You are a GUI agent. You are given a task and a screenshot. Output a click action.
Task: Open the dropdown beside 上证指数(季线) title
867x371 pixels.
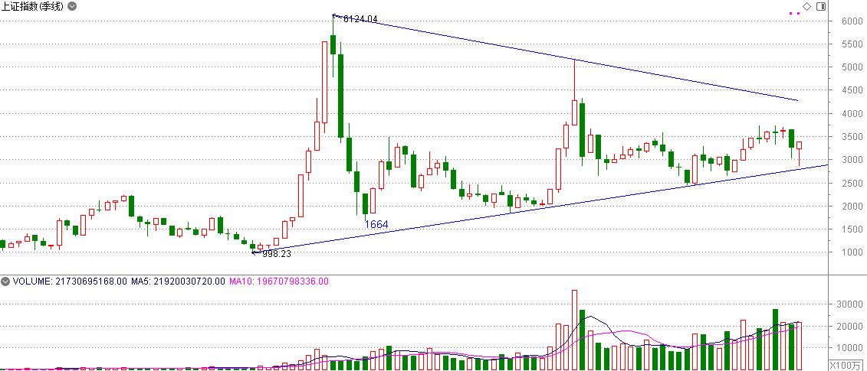pyautogui.click(x=72, y=7)
